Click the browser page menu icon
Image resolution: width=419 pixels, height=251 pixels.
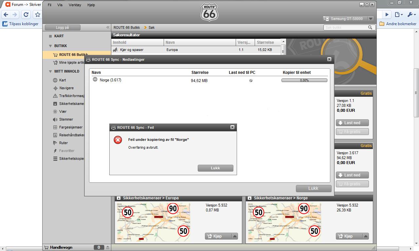click(x=399, y=14)
